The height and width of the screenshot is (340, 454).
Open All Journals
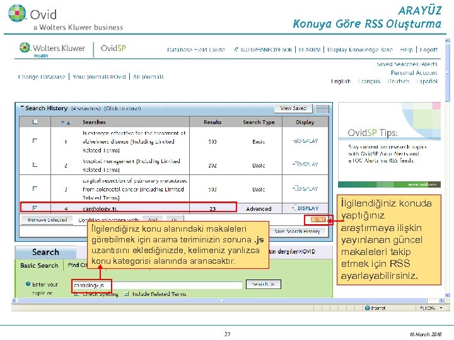[148, 77]
